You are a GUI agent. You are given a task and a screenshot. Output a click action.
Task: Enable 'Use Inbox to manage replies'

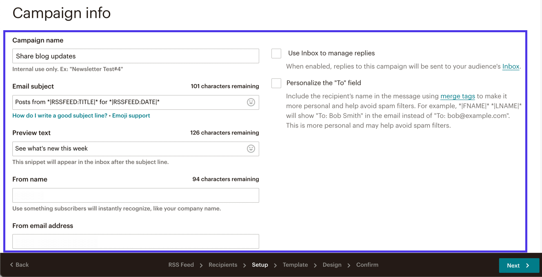click(276, 53)
